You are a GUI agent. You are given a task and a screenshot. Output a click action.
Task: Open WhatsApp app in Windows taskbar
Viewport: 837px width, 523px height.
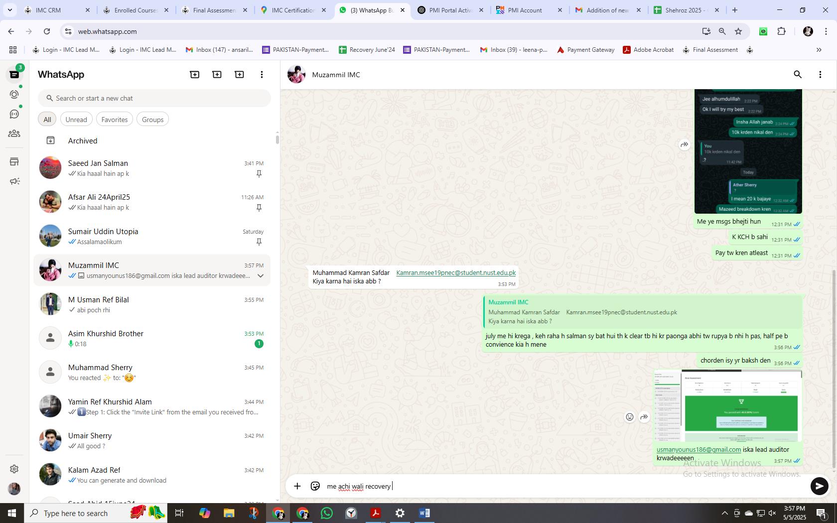point(327,513)
